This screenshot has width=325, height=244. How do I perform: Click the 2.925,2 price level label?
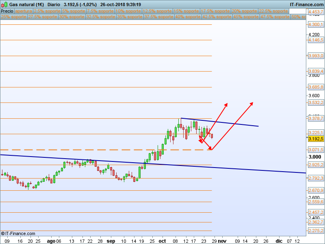[316, 165]
